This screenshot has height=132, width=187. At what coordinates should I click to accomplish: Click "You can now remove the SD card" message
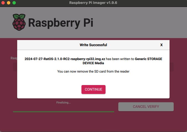point(93,71)
